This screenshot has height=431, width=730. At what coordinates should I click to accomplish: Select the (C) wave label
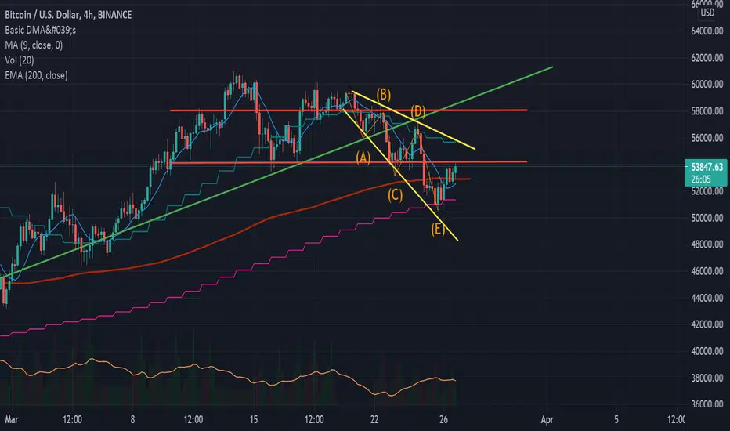pyautogui.click(x=396, y=195)
